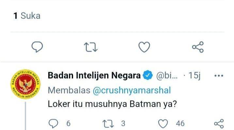Open the Badan Intelijen Negara account name
Screen dimensions: 234x130
click(94, 75)
